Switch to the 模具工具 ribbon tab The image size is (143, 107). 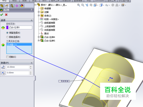point(55,1)
